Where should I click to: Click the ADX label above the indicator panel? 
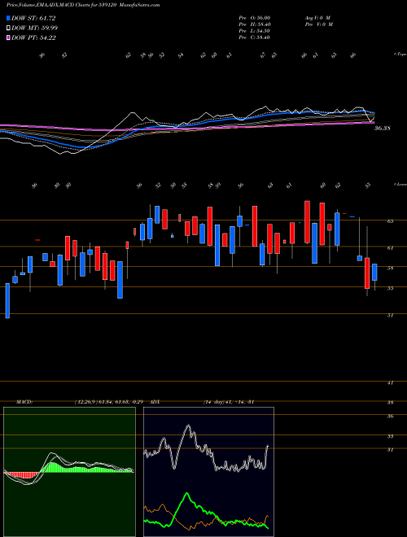tap(155, 402)
